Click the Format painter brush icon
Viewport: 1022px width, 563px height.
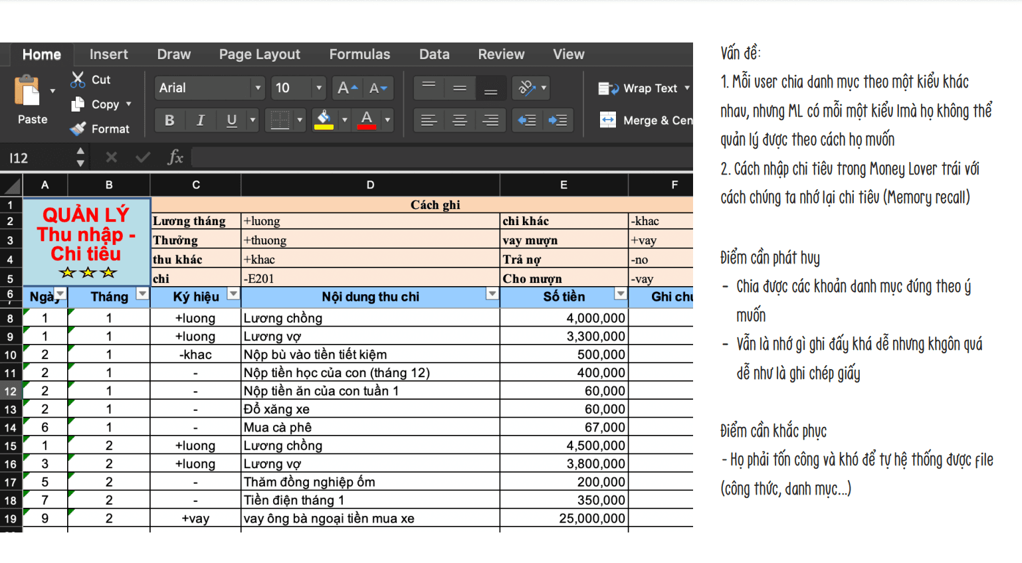click(x=78, y=129)
